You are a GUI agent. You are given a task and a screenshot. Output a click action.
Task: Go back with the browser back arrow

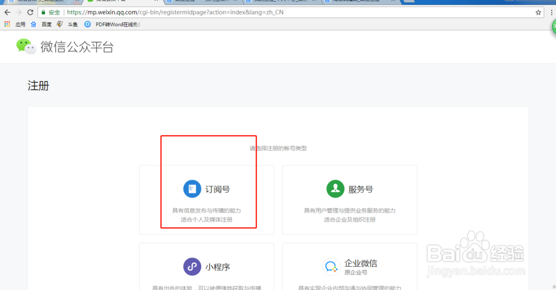pos(7,12)
